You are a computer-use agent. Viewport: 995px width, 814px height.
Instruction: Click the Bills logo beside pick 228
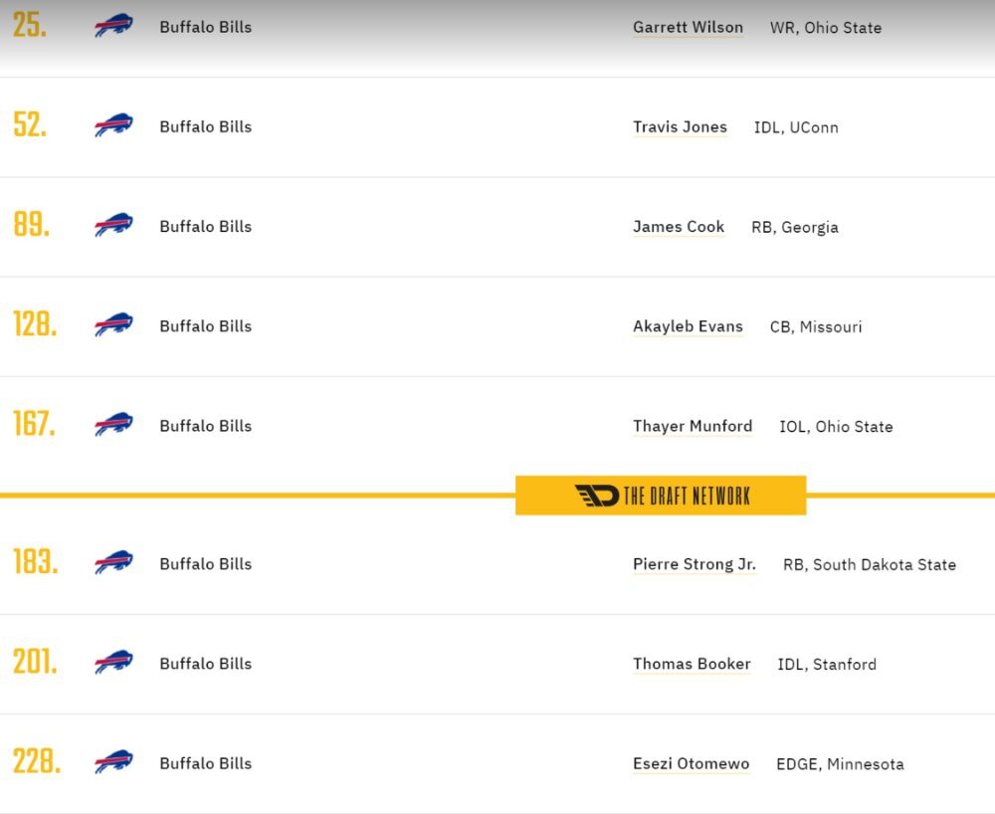[113, 762]
